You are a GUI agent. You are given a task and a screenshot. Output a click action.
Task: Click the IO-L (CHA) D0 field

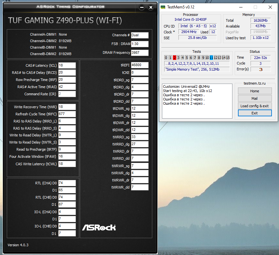(x=67, y=212)
